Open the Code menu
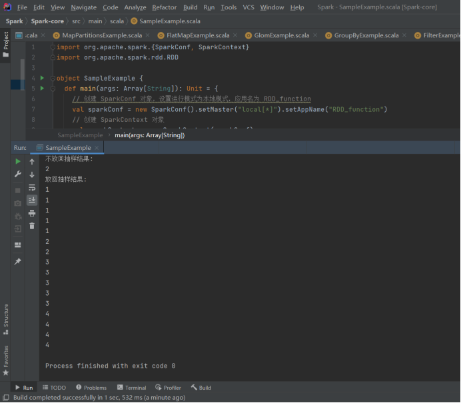 point(111,7)
